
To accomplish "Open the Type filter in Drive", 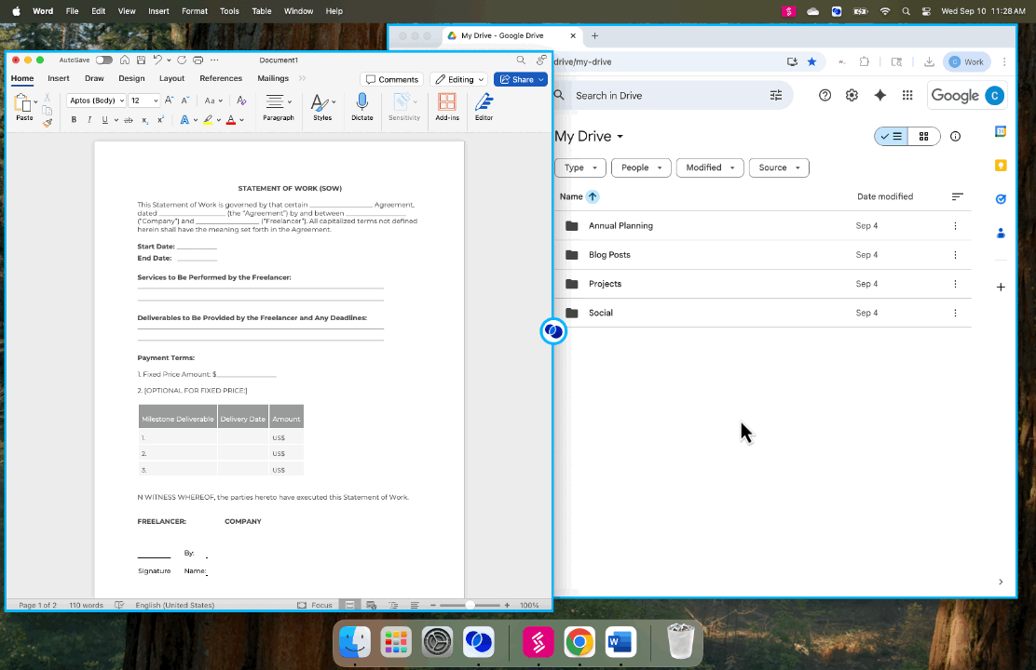I will 579,167.
